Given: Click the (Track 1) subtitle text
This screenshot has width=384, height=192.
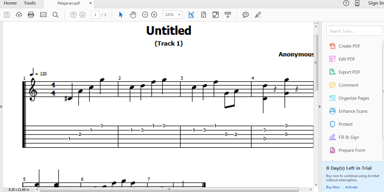Looking at the screenshot, I should [169, 44].
